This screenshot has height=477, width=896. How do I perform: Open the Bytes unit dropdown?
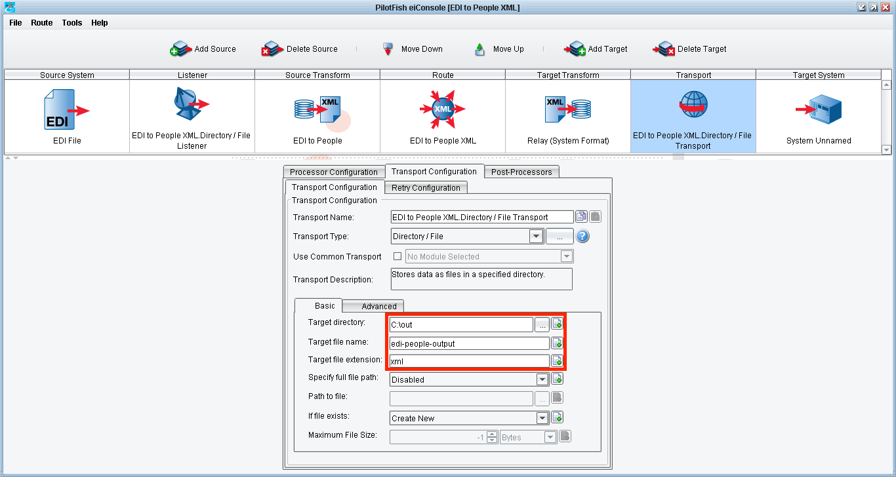pos(550,437)
